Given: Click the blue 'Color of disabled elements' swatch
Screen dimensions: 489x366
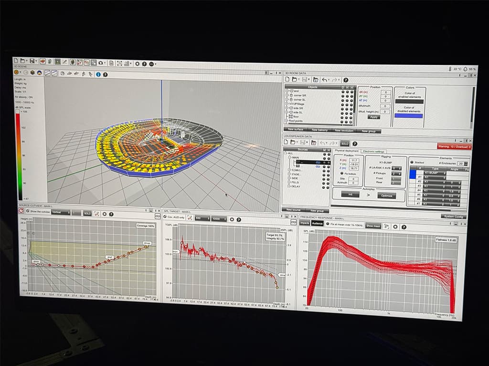Looking at the screenshot, I should coord(409,115).
